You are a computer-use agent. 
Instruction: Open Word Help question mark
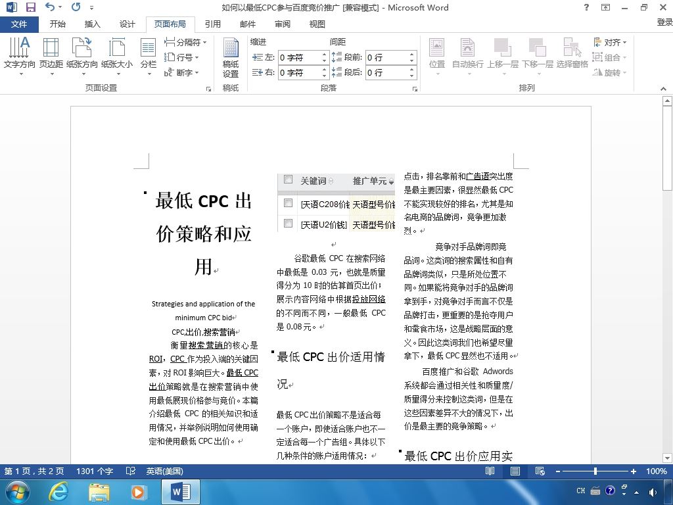coord(586,7)
